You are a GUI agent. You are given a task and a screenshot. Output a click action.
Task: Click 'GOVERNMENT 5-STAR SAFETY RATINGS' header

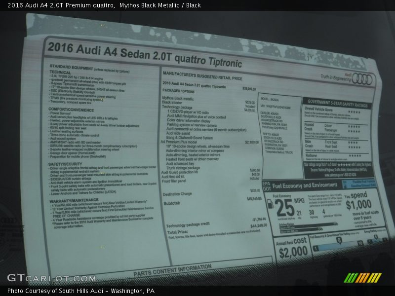click(x=338, y=104)
